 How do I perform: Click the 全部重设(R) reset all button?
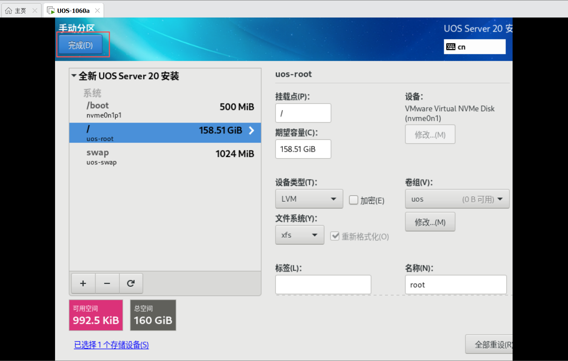pyautogui.click(x=489, y=344)
